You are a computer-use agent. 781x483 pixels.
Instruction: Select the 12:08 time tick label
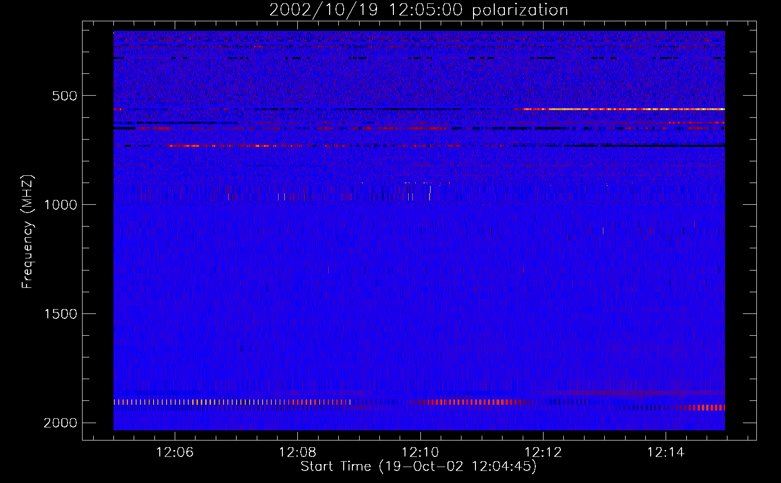(298, 453)
